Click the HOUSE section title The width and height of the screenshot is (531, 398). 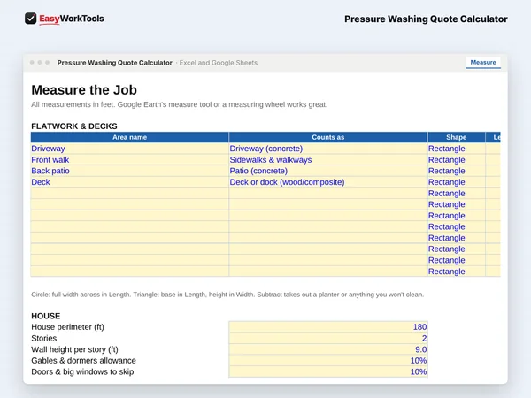[x=46, y=316]
